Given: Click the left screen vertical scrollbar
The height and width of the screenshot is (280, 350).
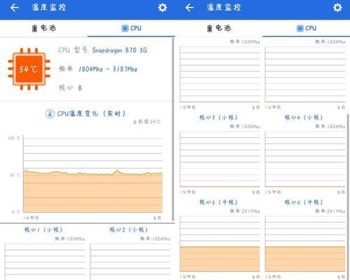Looking at the screenshot, I should (x=173, y=129).
